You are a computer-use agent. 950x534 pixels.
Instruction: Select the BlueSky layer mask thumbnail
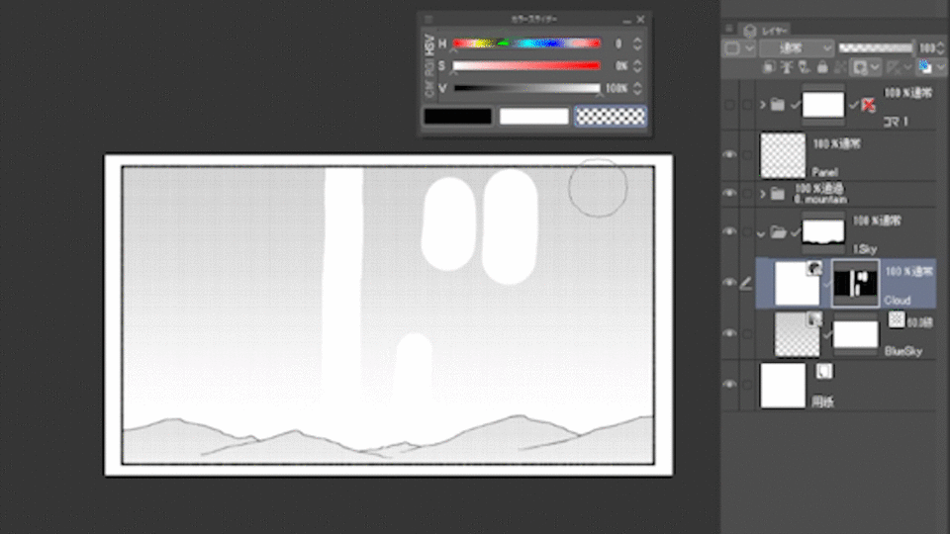coord(855,335)
